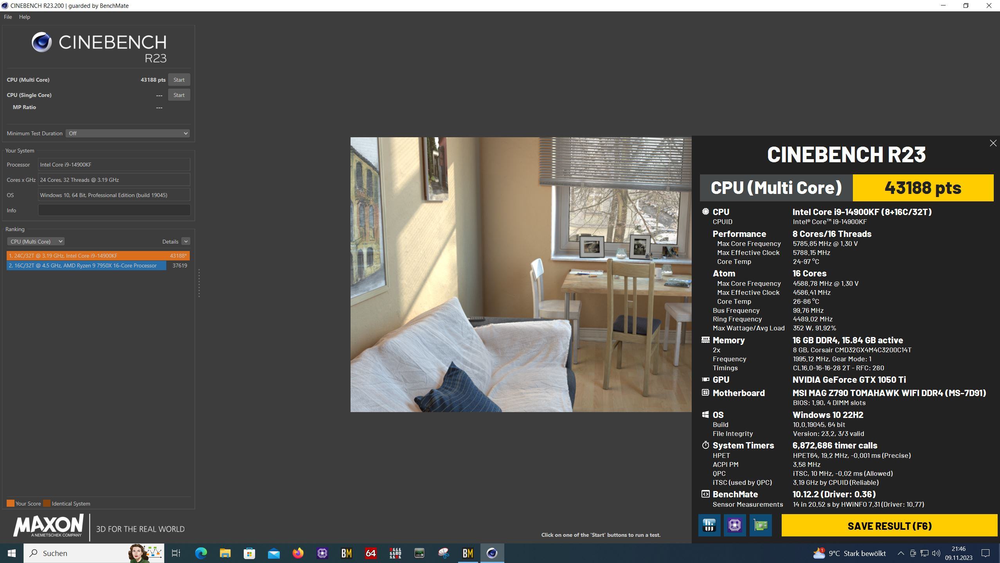The height and width of the screenshot is (563, 1000).
Task: Click the Snipping Tool taskbar icon
Action: tap(443, 553)
